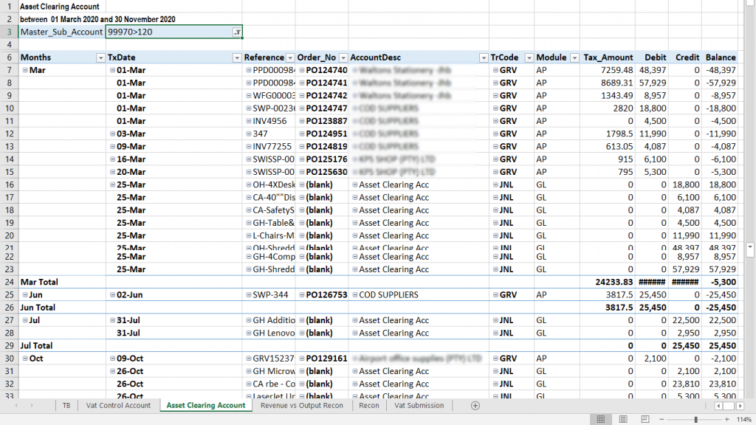Screen dimensions: 756x425
Task: Collapse the 20-Mar date group
Action: (112, 172)
